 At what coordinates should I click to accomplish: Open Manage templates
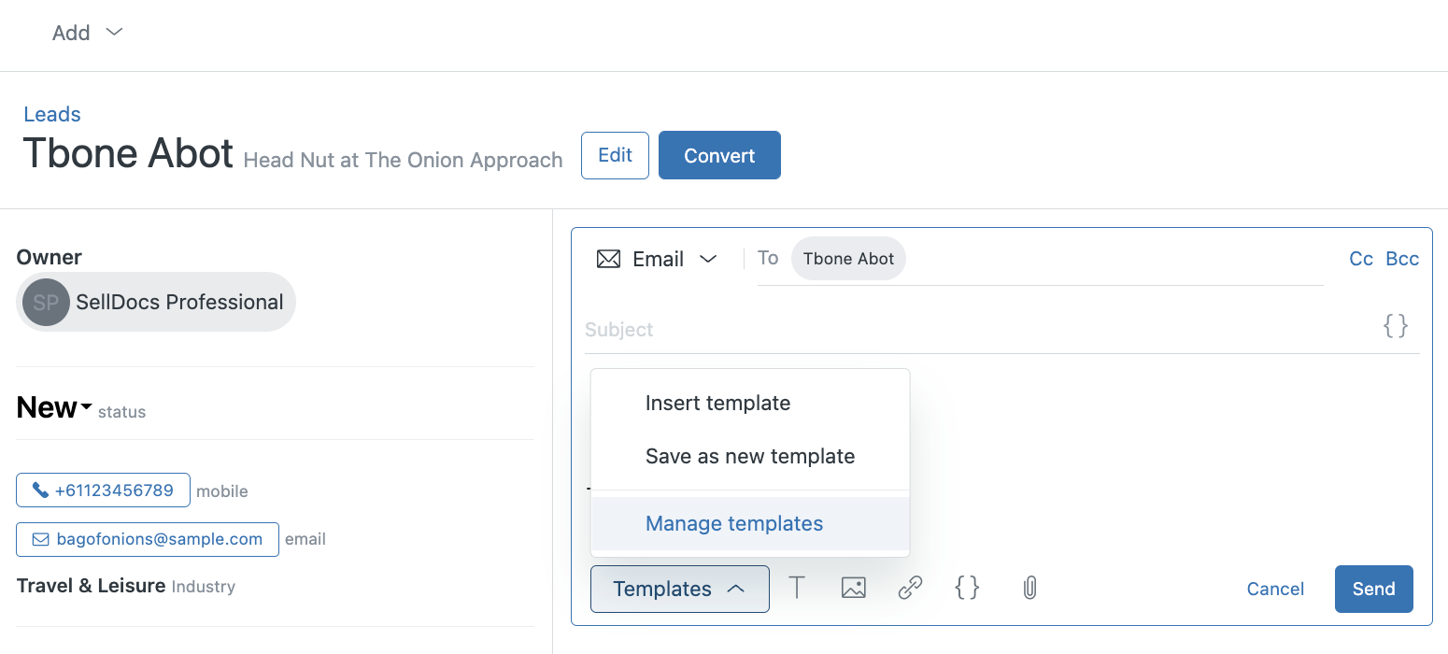(x=750, y=523)
